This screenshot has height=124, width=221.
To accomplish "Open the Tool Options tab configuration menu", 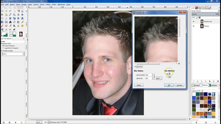I will [23, 39].
